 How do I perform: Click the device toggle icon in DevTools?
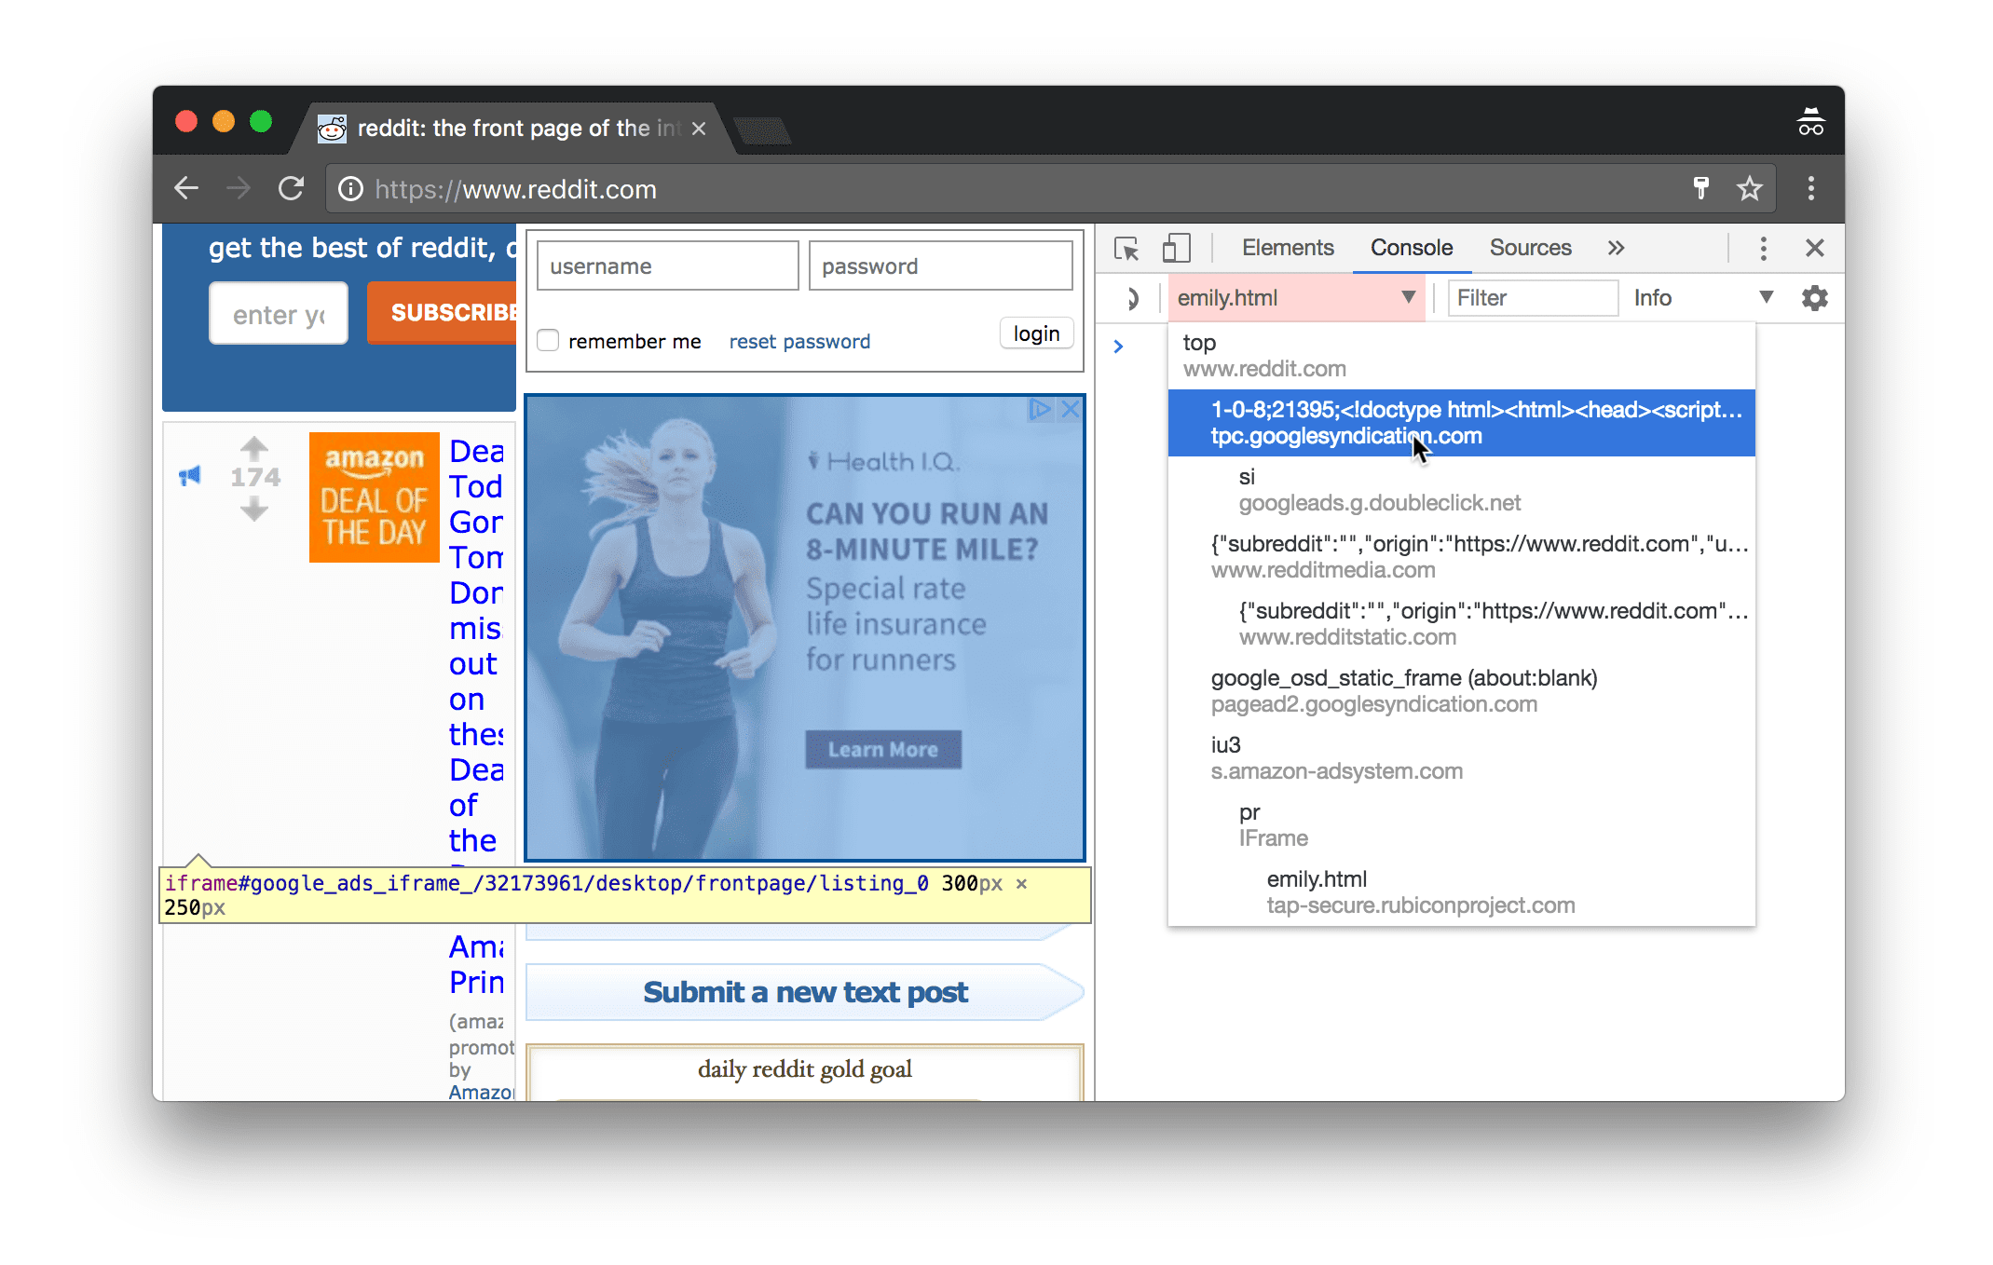click(x=1175, y=247)
